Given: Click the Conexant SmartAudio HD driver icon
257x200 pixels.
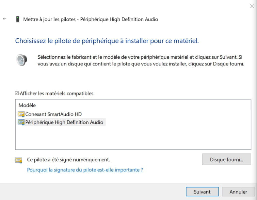Looking at the screenshot, I should [x=21, y=114].
